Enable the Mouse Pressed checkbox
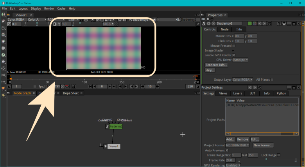The height and width of the screenshot is (167, 305). click(234, 46)
